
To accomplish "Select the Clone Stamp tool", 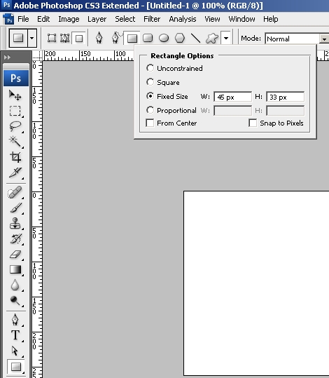I will coord(15,223).
